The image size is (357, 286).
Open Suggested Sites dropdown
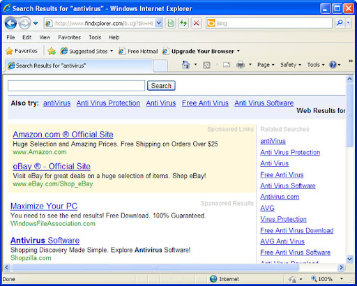(86, 51)
